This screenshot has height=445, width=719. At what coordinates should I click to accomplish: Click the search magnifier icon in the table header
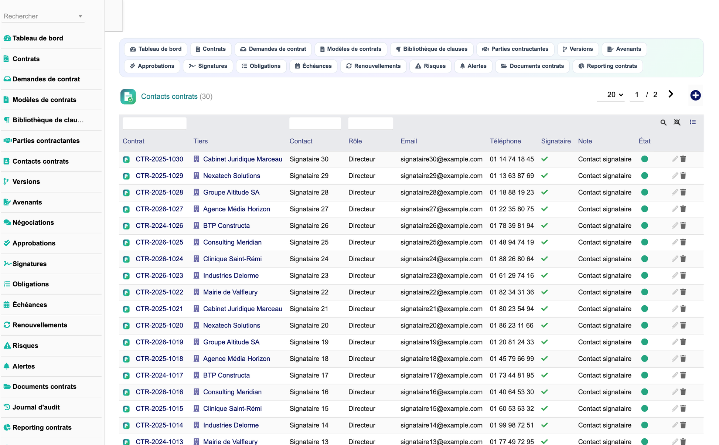pyautogui.click(x=663, y=122)
